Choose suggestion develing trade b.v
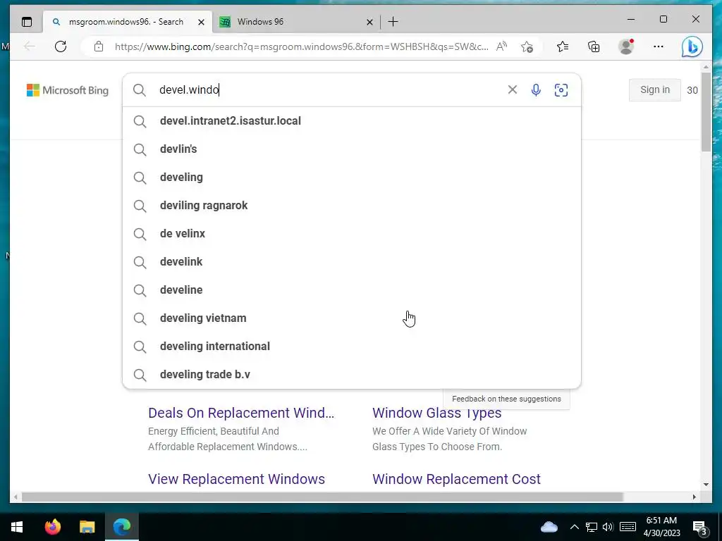The image size is (722, 541). 352,375
